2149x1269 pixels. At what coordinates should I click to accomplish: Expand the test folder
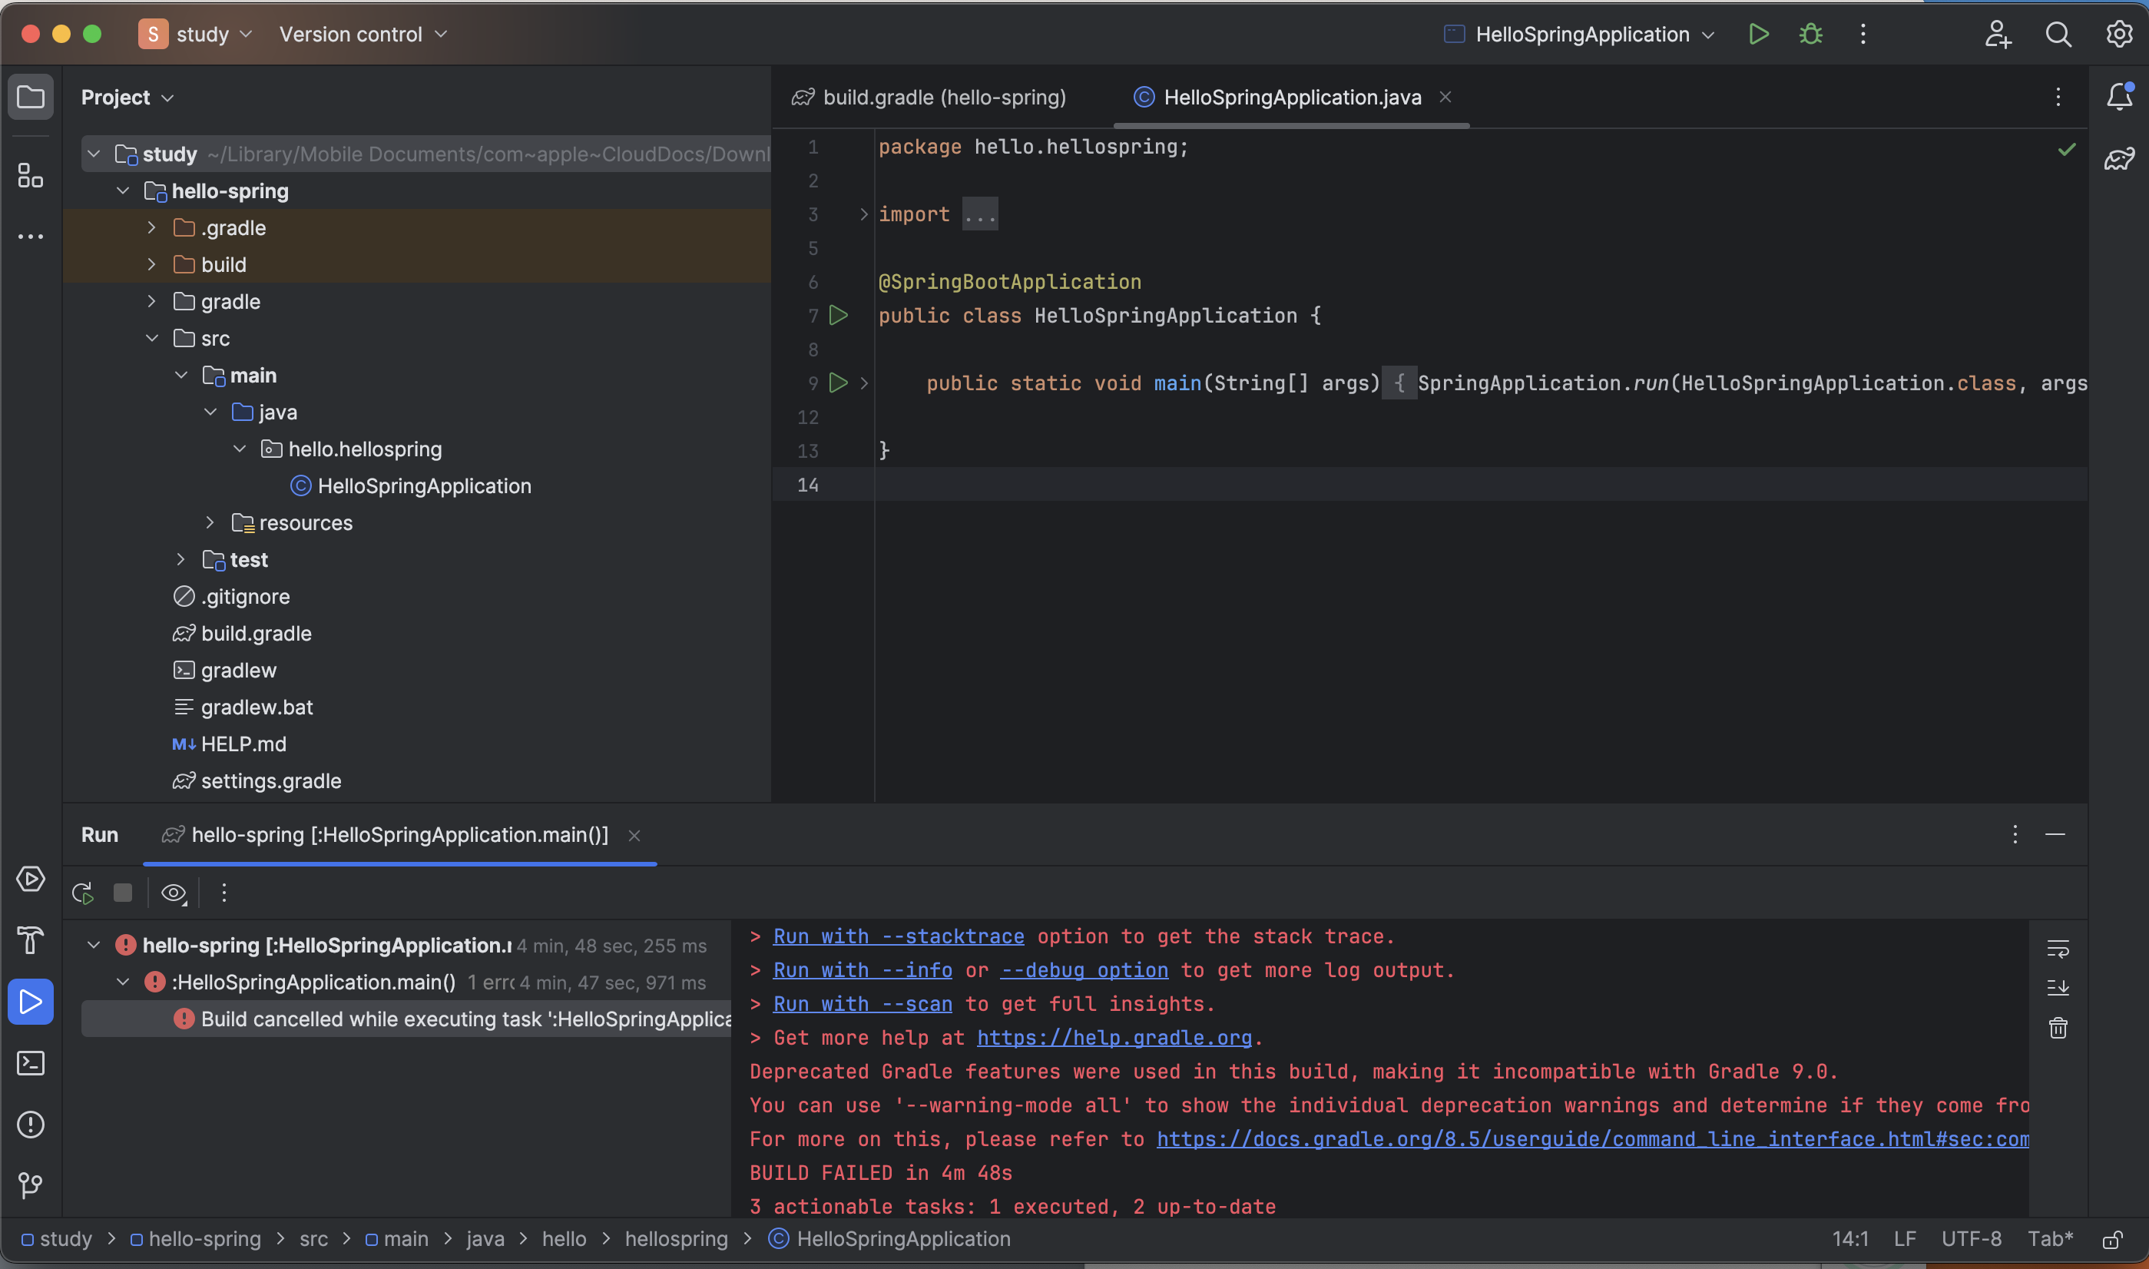tap(181, 559)
